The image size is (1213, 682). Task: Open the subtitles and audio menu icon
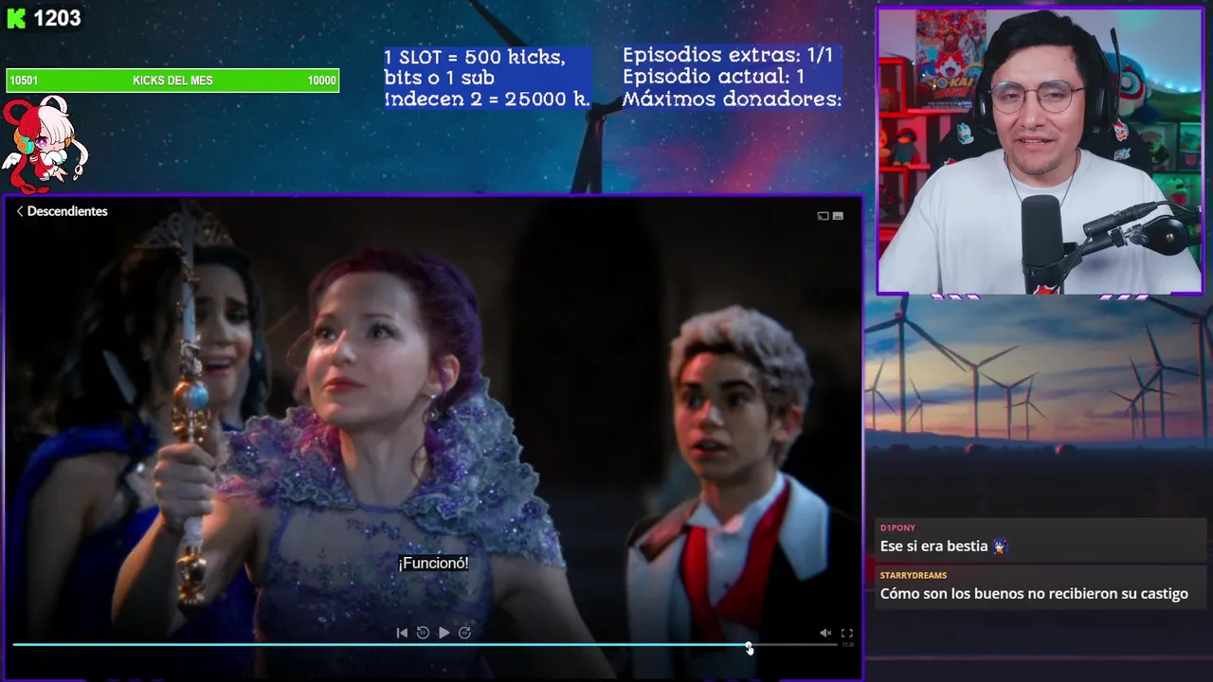(x=838, y=216)
